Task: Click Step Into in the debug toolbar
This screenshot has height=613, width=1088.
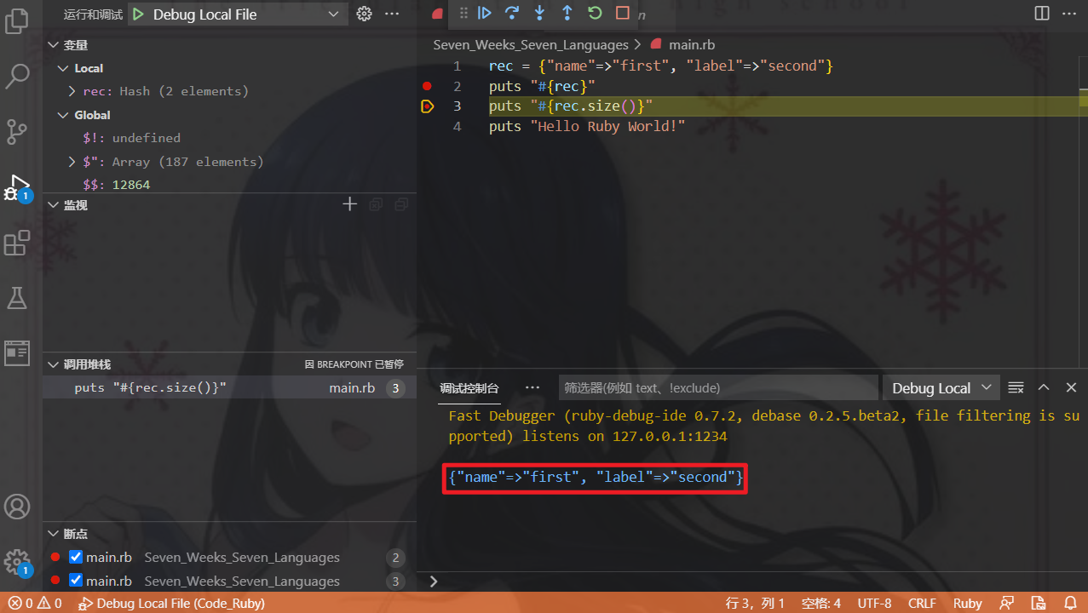Action: point(539,14)
